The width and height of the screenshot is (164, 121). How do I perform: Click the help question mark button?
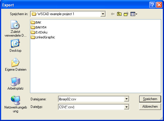[x=152, y=5]
